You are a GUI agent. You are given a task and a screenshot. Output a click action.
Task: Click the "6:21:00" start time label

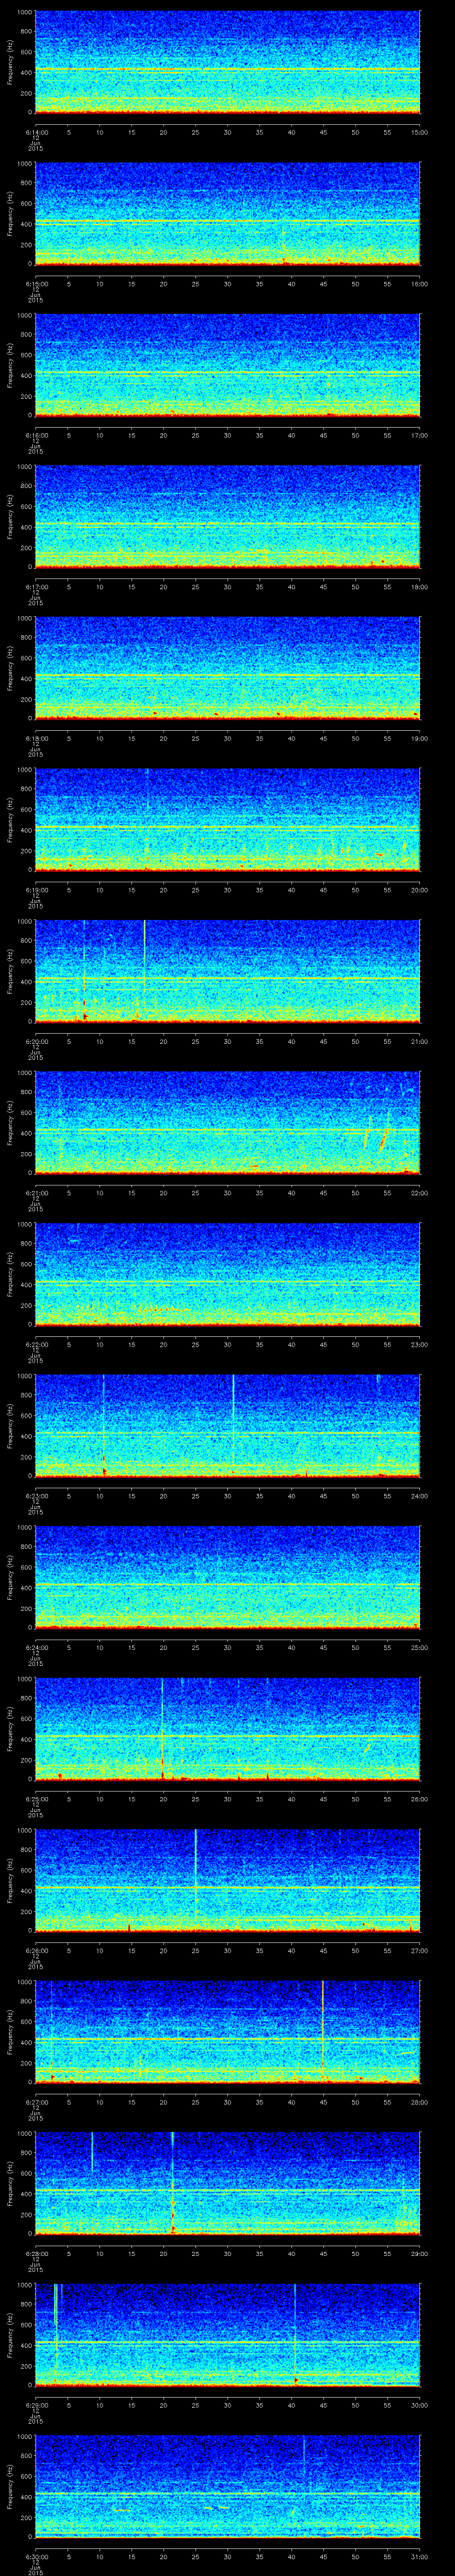36,1193
